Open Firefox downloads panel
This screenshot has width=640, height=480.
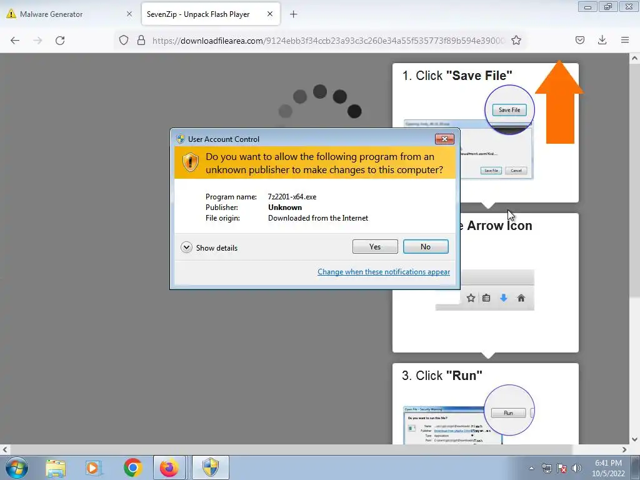click(602, 40)
